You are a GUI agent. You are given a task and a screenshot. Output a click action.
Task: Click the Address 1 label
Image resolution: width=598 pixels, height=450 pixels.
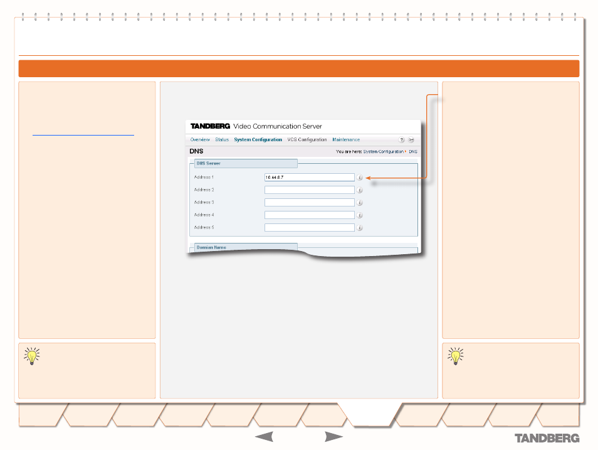click(204, 177)
